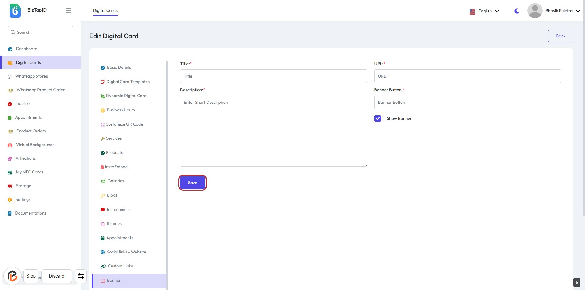This screenshot has height=290, width=585.
Task: Click the BizTapID logo icon
Action: pyautogui.click(x=15, y=11)
